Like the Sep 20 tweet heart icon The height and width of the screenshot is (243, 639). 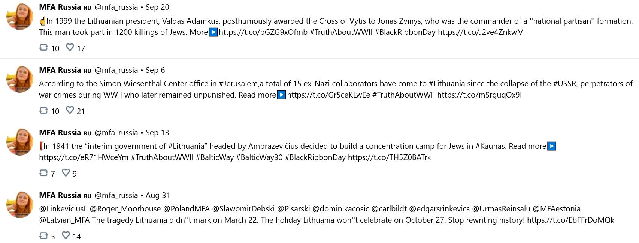[x=70, y=48]
